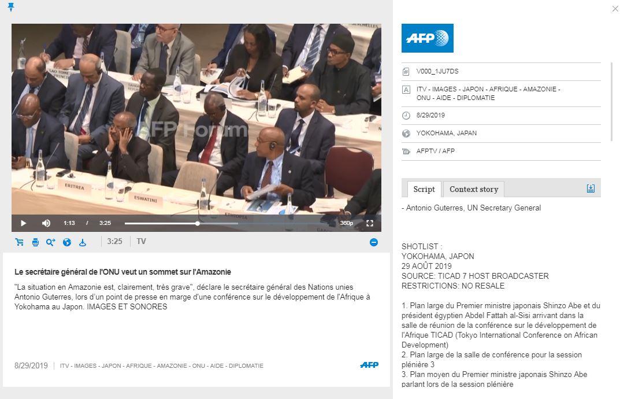The height and width of the screenshot is (399, 620).
Task: Open the AFP logo tile
Action: pyautogui.click(x=428, y=38)
